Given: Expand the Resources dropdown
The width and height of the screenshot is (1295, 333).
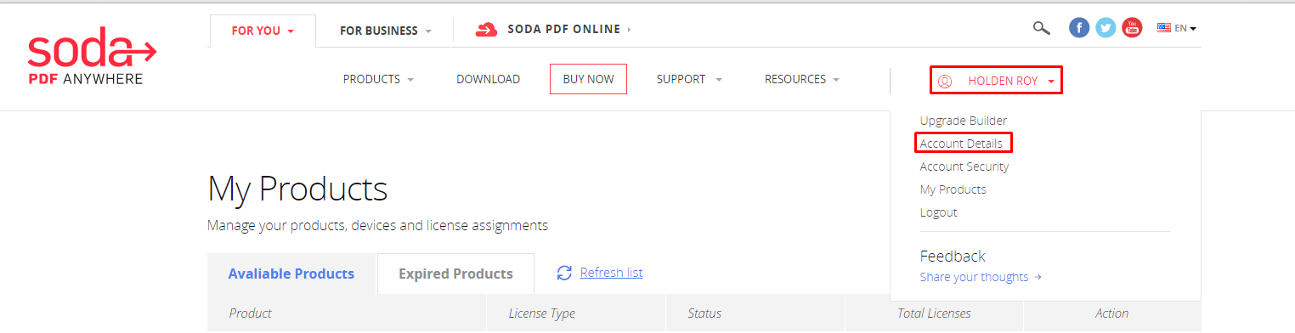Looking at the screenshot, I should (x=801, y=79).
